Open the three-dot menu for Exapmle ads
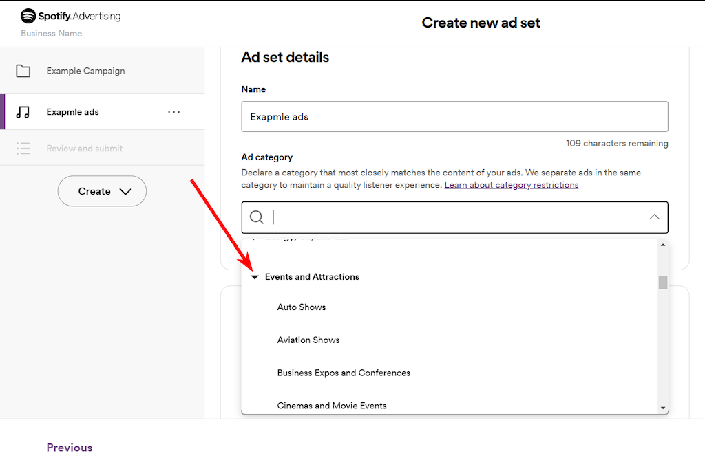Screen dimensions: 705x471 [x=174, y=112]
